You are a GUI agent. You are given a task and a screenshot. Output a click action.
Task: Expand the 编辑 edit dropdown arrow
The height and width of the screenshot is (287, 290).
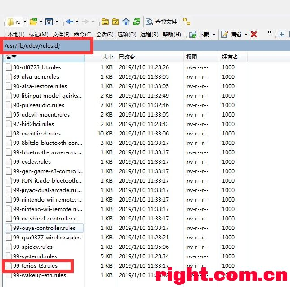click(x=245, y=34)
